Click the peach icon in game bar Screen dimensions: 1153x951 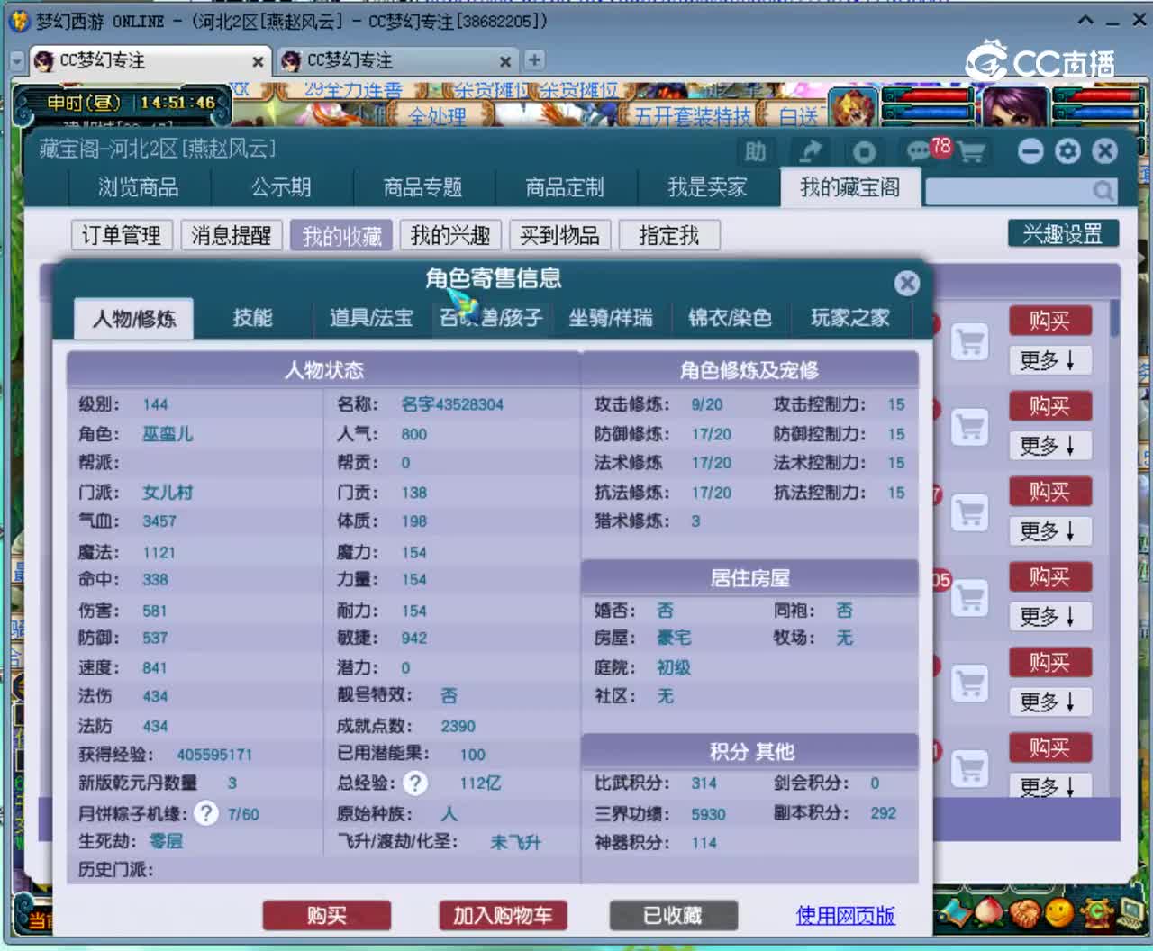pyautogui.click(x=989, y=913)
